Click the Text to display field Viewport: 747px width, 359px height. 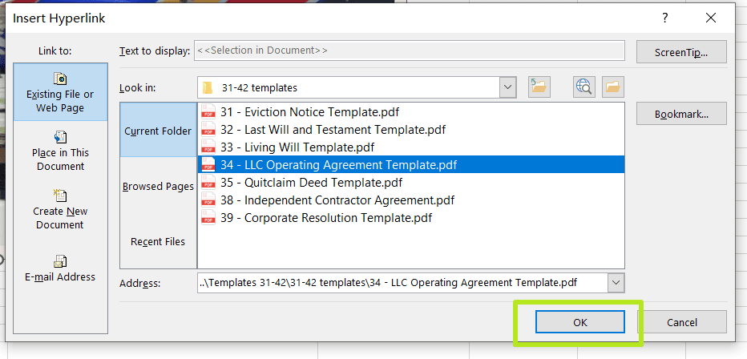tap(410, 50)
